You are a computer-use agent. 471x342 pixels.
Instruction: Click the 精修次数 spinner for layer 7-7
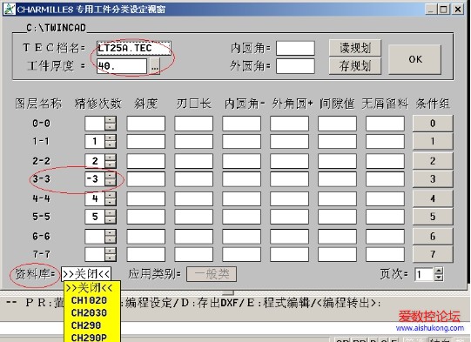[x=111, y=254]
